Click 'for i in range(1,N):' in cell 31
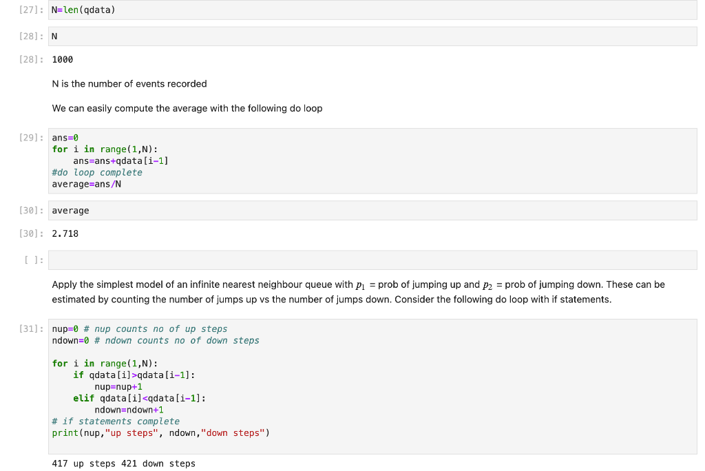 (x=105, y=364)
